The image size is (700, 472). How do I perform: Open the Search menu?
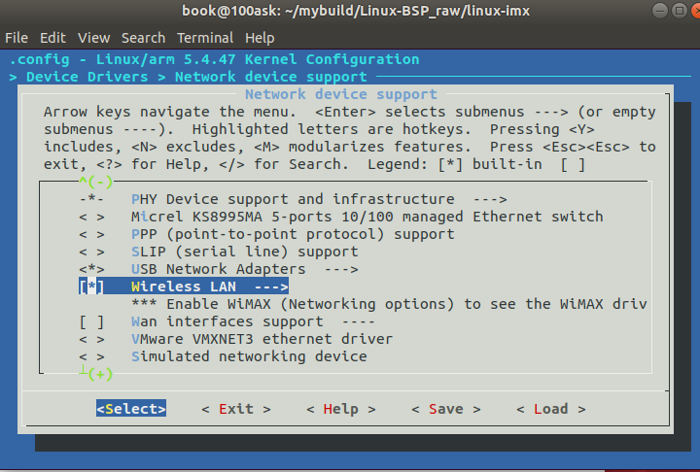(x=143, y=38)
